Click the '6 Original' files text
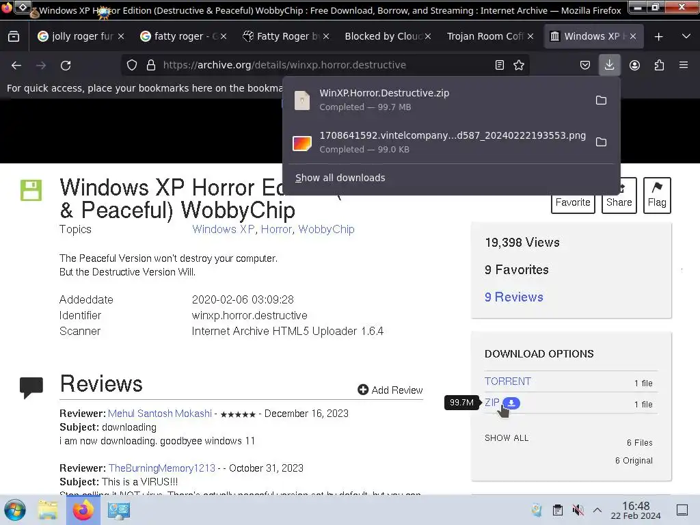This screenshot has height=525, width=700. point(634,461)
